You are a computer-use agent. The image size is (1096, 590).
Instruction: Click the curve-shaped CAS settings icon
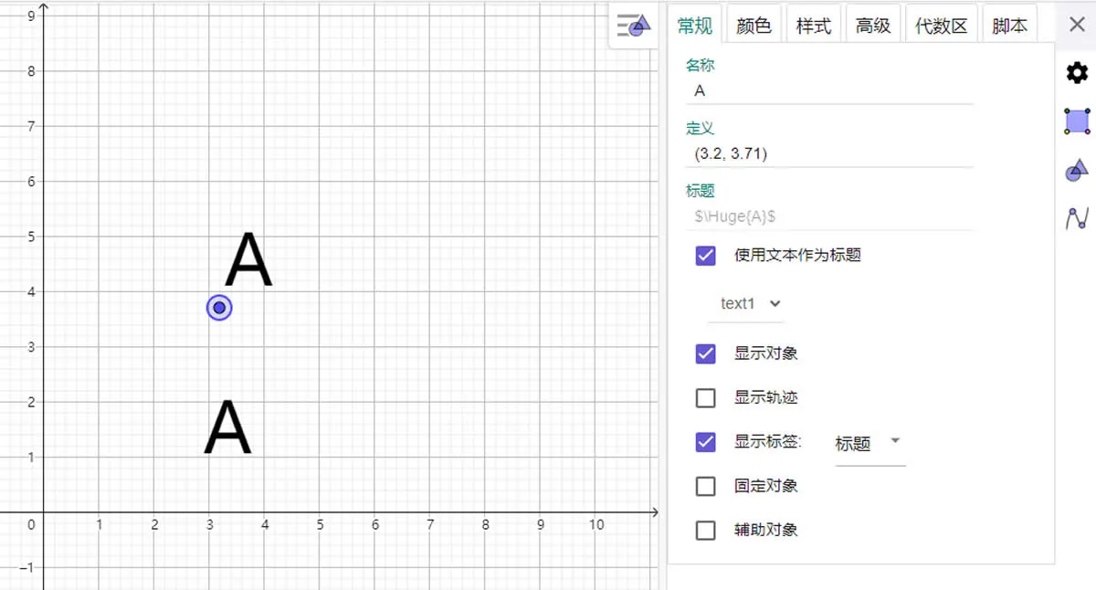click(1078, 218)
